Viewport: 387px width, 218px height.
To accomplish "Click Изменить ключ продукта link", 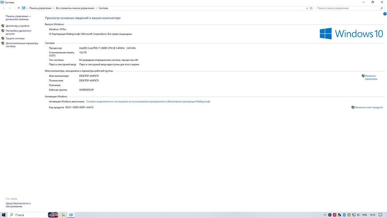I will pos(367,107).
